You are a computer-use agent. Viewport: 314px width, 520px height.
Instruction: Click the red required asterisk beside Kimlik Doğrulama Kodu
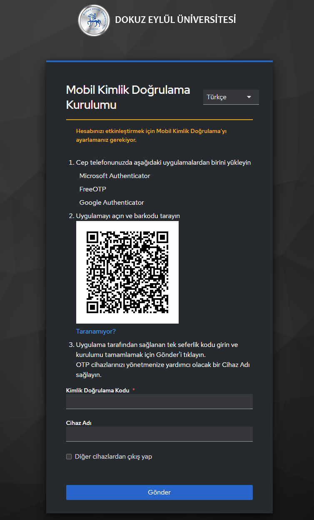pos(134,390)
